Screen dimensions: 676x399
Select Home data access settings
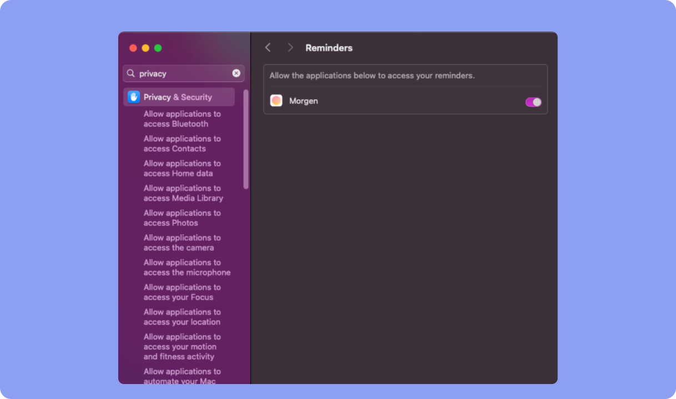tap(182, 168)
